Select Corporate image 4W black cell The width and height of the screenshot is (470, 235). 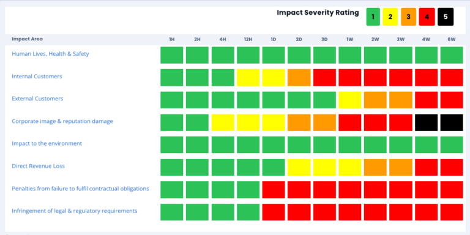pyautogui.click(x=426, y=122)
